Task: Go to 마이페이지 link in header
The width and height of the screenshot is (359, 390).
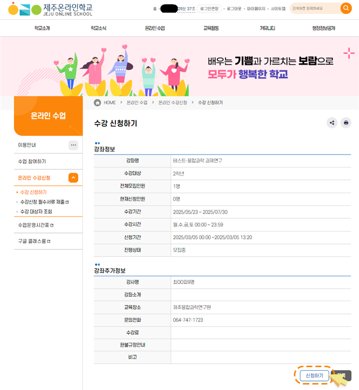Action: tap(256, 9)
